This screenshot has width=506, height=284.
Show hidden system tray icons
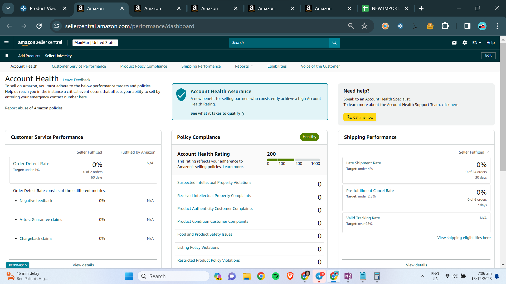[x=422, y=276]
